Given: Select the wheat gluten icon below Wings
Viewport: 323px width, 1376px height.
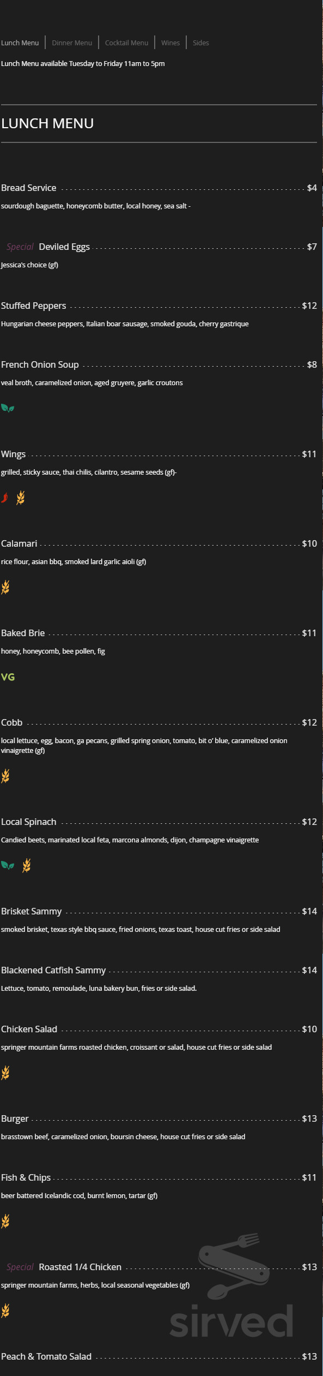Looking at the screenshot, I should tap(21, 498).
